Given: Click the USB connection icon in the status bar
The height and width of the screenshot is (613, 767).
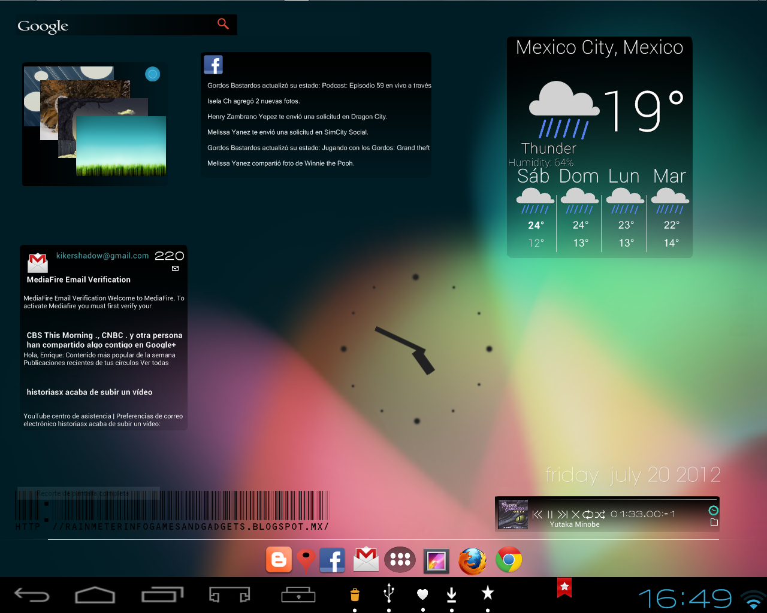Looking at the screenshot, I should coord(388,594).
